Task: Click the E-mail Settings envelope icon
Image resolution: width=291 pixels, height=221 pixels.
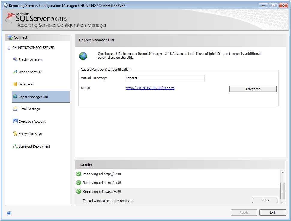Action: (x=15, y=109)
